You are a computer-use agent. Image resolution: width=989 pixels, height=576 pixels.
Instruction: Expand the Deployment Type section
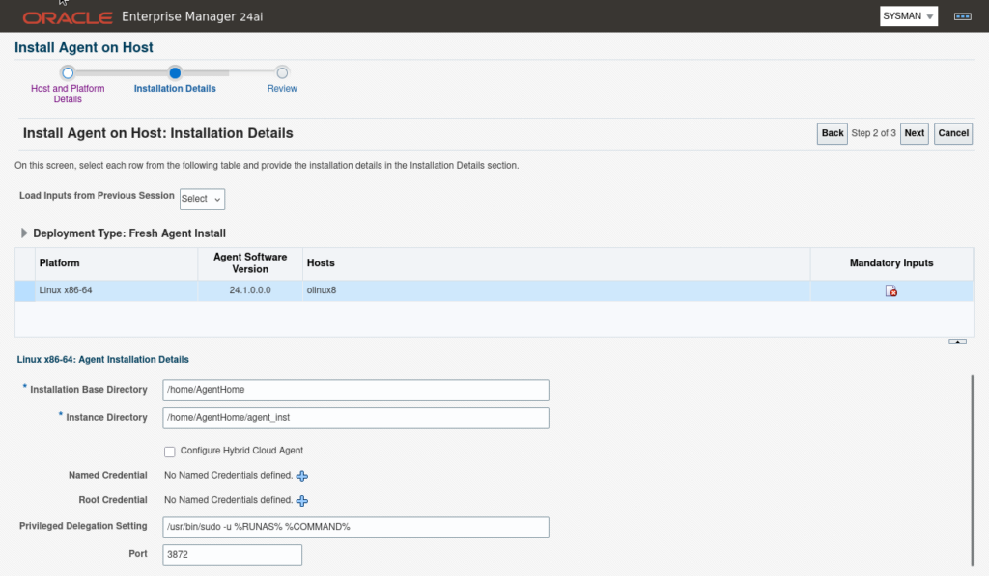click(24, 233)
